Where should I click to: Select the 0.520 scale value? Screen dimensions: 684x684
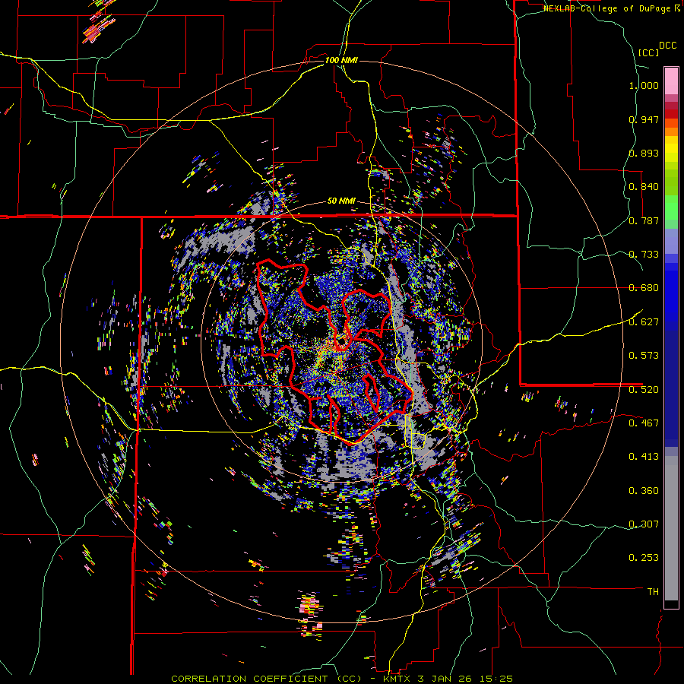[x=644, y=389]
